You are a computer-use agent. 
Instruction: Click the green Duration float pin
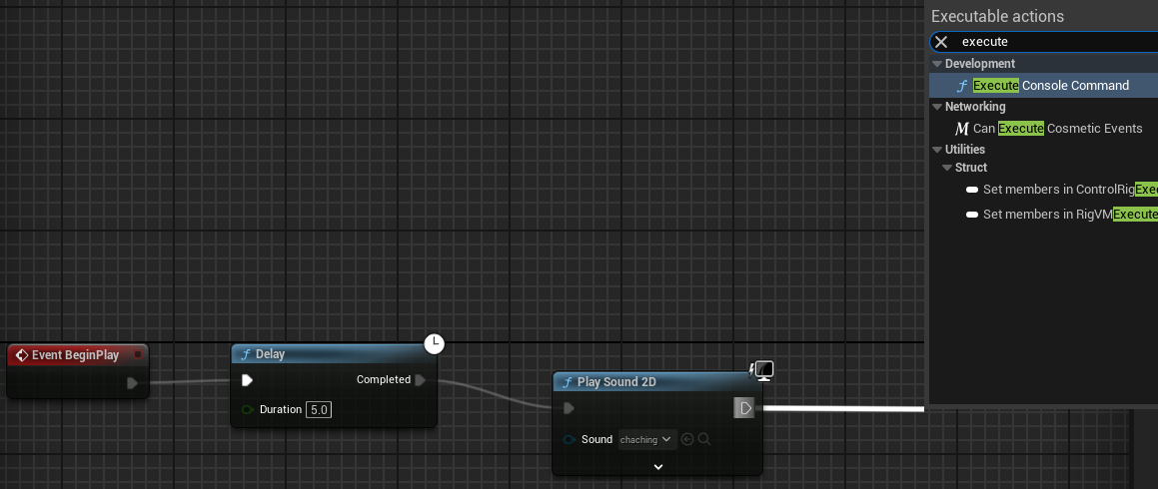[x=247, y=410]
